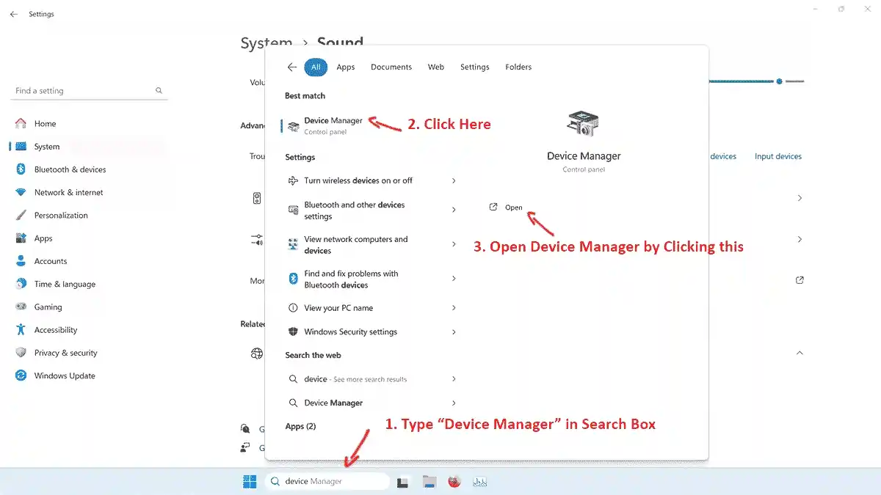The height and width of the screenshot is (495, 881).
Task: Click the Input devices link in Settings
Action: pos(778,156)
